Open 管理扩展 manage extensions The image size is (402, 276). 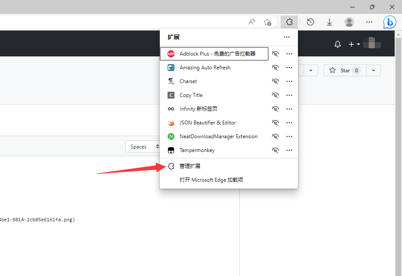click(x=229, y=166)
